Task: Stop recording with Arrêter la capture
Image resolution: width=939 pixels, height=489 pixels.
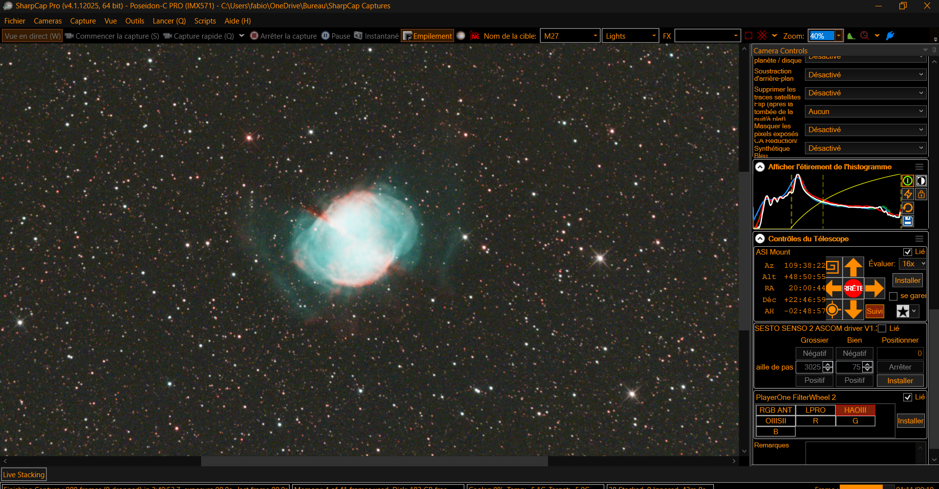Action: coord(283,36)
